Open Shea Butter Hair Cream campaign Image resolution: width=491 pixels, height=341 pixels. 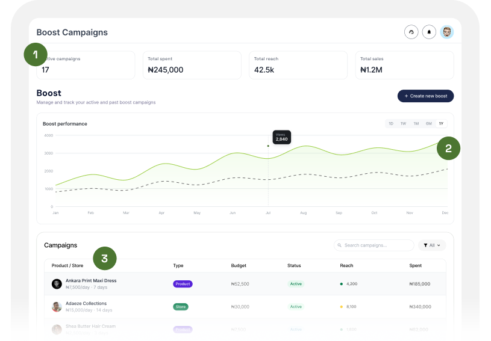pyautogui.click(x=245, y=330)
